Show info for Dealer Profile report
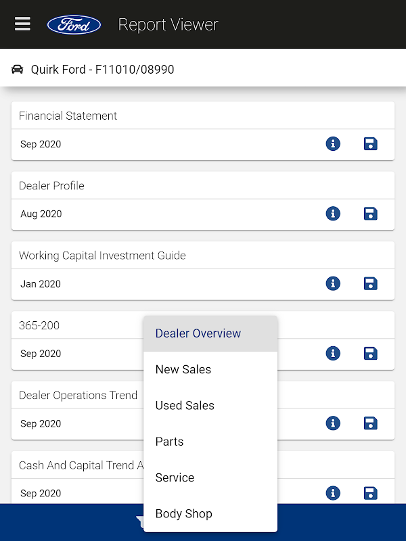Screen dimensions: 406x541 (333, 214)
